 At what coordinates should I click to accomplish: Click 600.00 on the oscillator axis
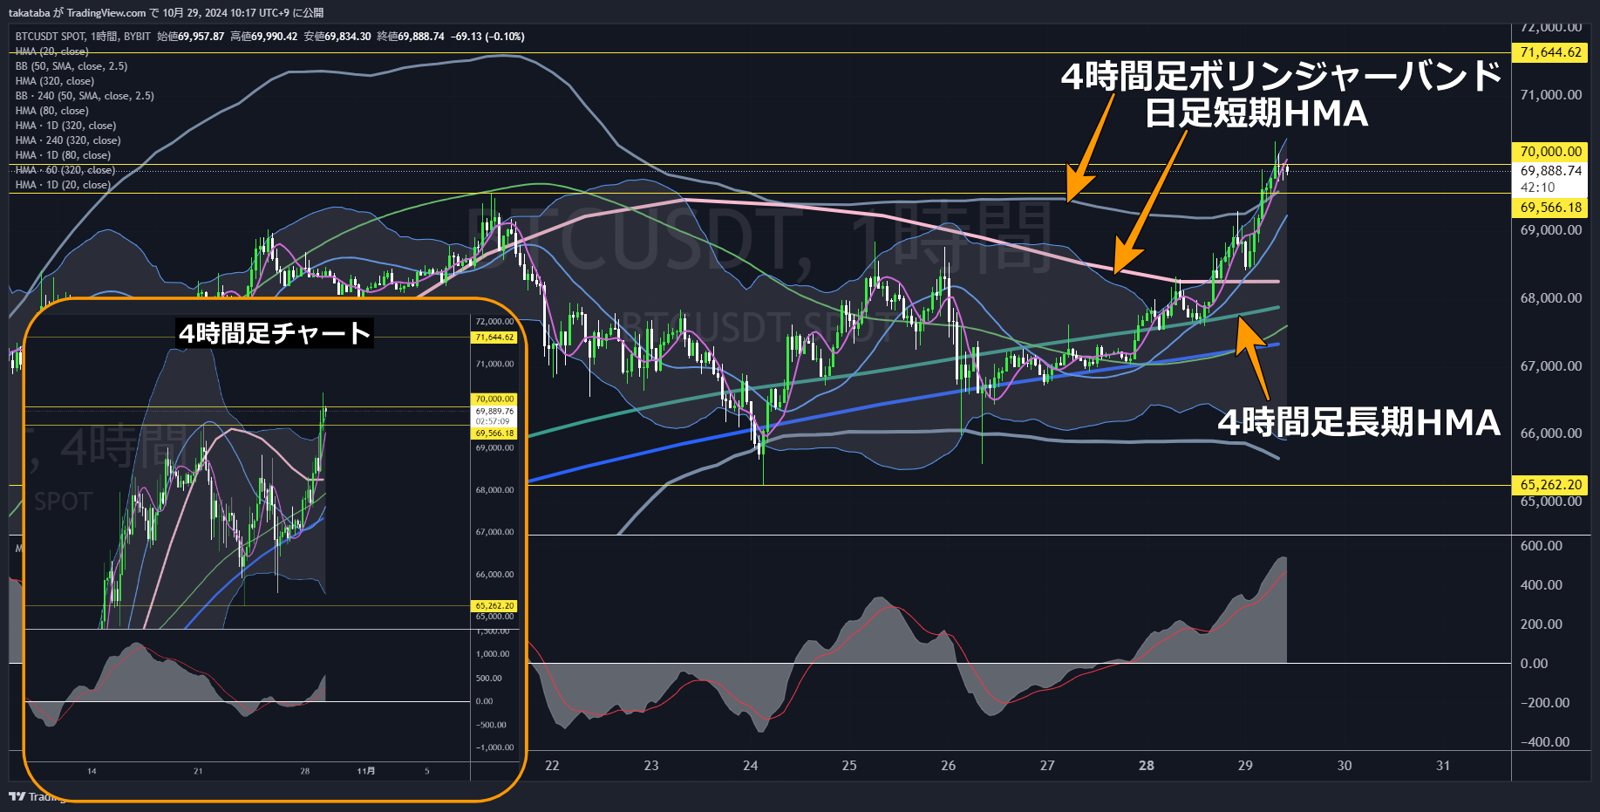pyautogui.click(x=1541, y=546)
